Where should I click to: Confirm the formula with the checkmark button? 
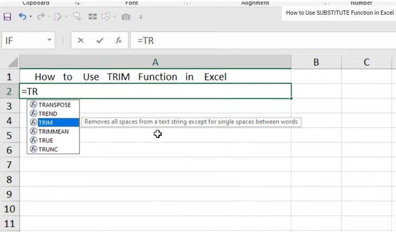pos(100,41)
